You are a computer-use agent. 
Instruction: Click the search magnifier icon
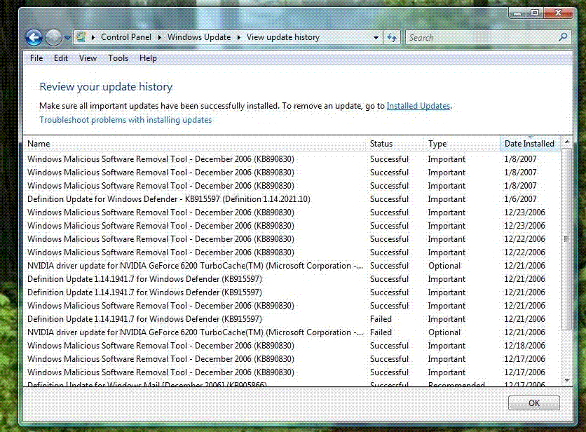point(563,37)
